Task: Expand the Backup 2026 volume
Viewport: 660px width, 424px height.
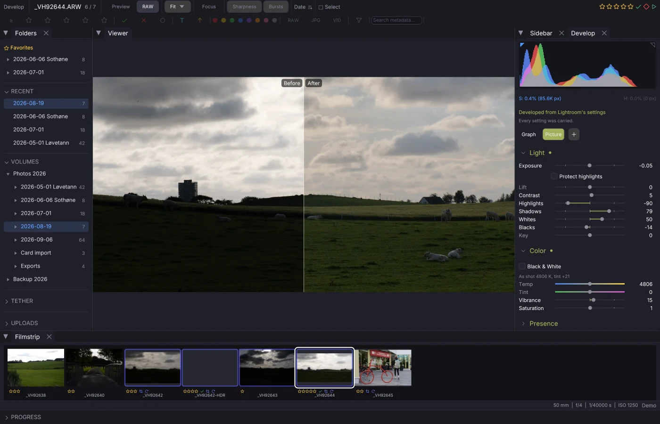Action: pos(8,279)
